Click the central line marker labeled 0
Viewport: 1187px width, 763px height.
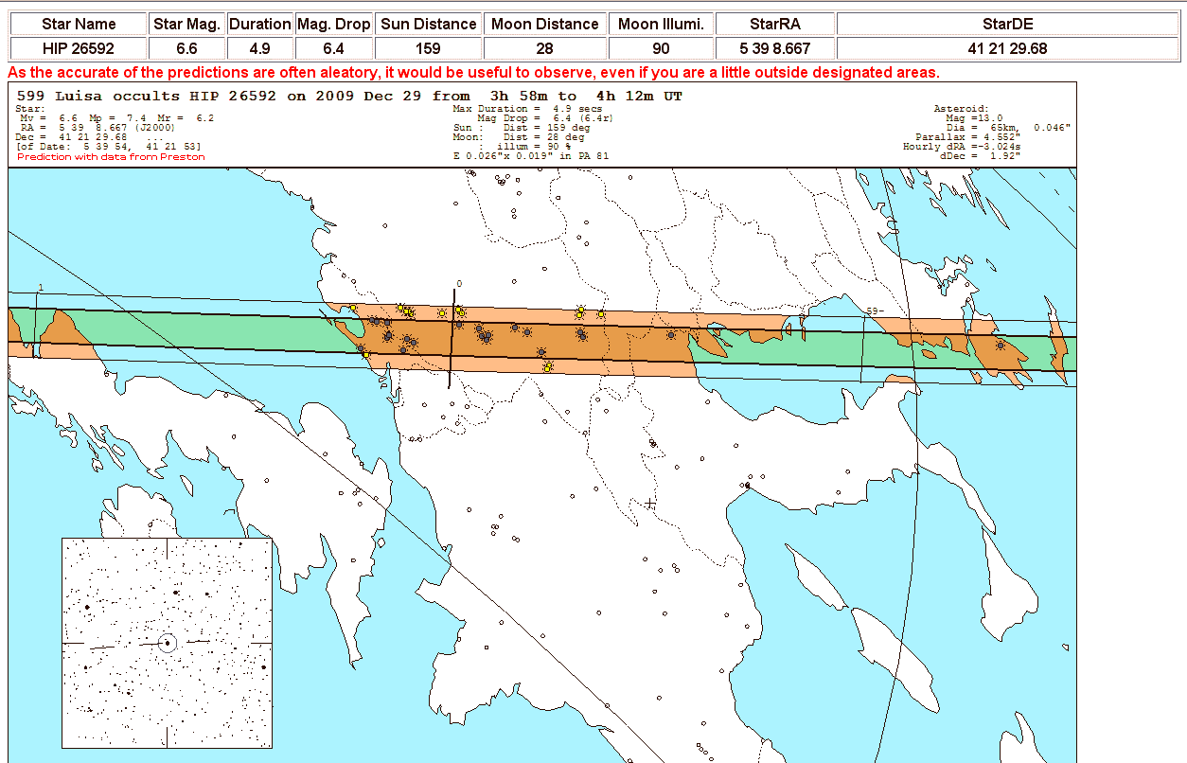(x=459, y=284)
